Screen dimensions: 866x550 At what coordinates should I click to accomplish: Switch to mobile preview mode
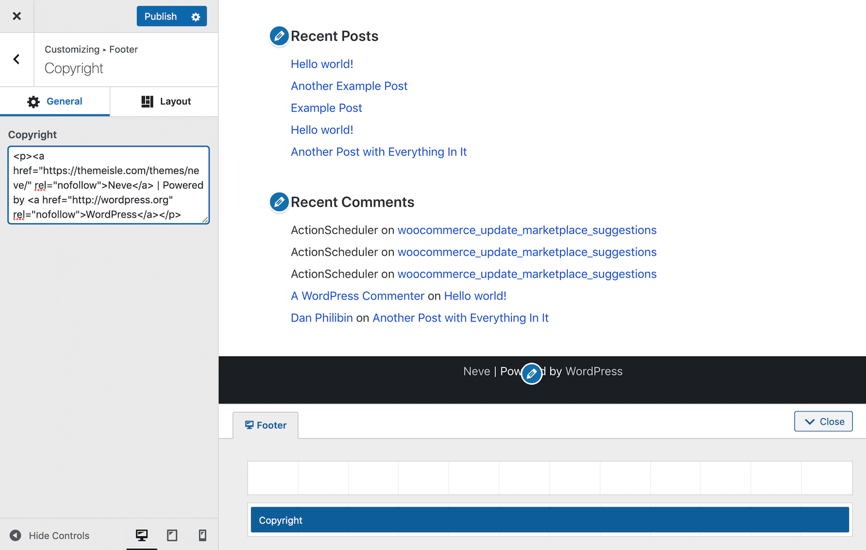click(202, 535)
